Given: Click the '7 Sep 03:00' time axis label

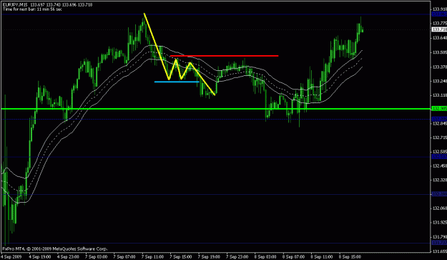Looking at the screenshot, I should (96, 256).
